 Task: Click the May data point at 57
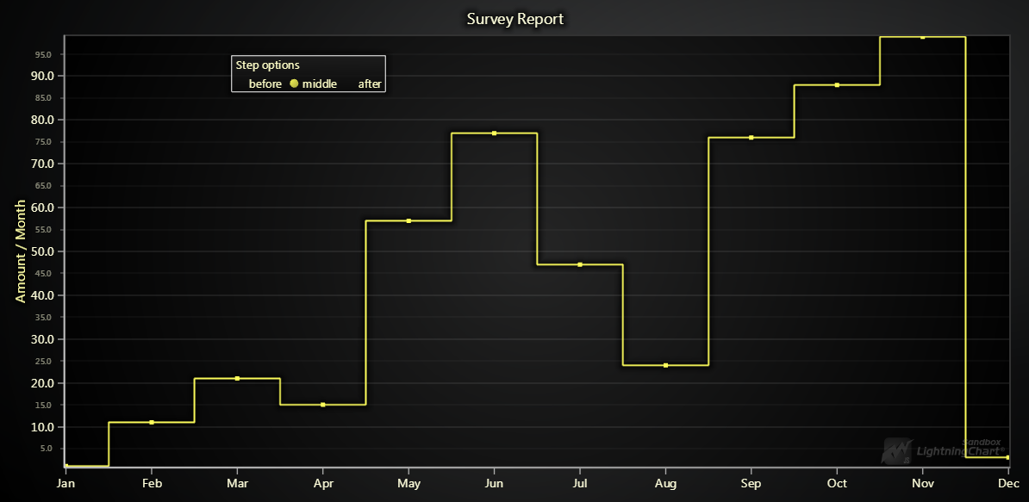tap(408, 220)
